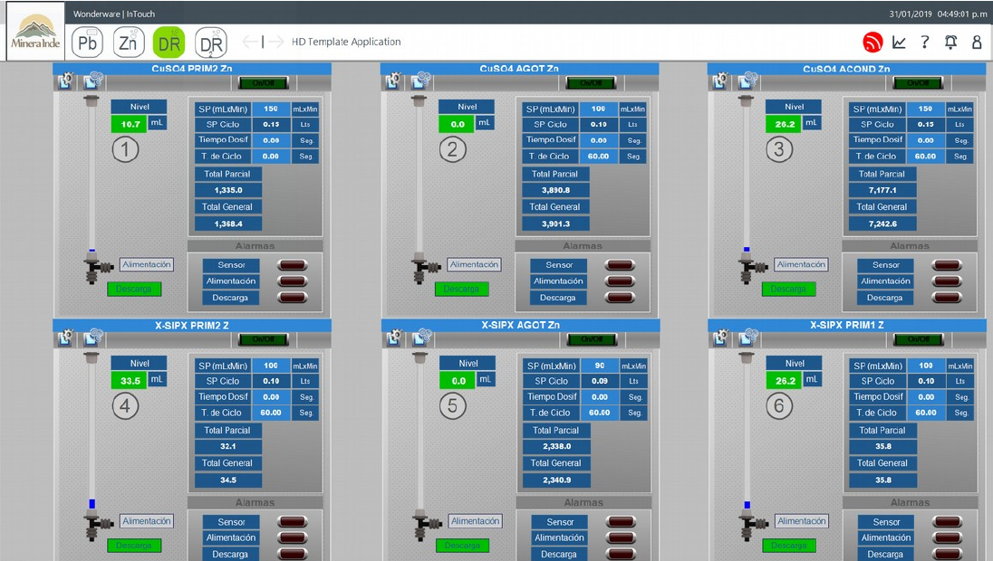Navigate back with the left arrow

click(252, 43)
